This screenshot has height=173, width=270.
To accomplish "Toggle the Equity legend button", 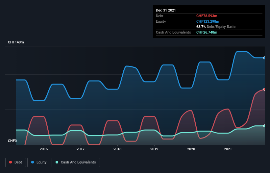I will click(x=39, y=162).
